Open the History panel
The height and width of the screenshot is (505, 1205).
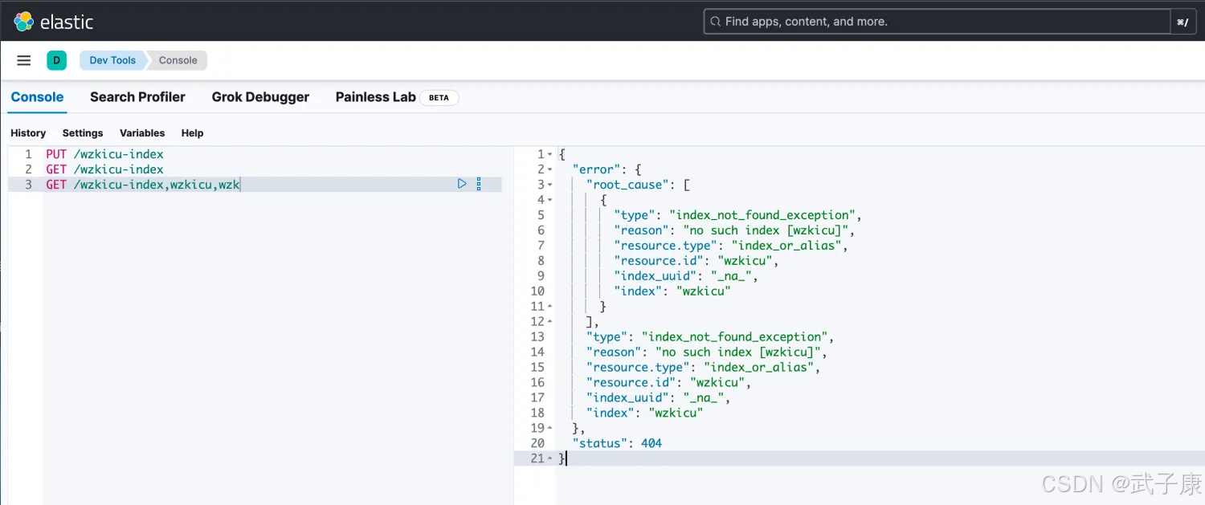point(28,133)
